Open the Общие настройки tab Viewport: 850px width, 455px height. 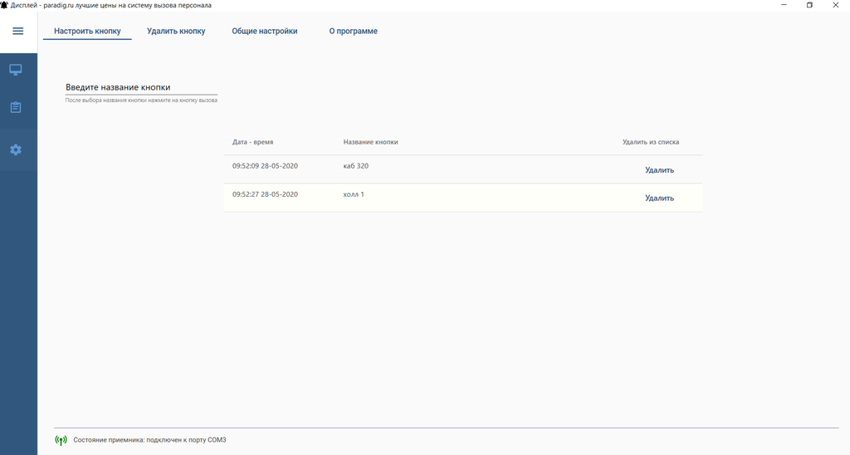coord(265,31)
